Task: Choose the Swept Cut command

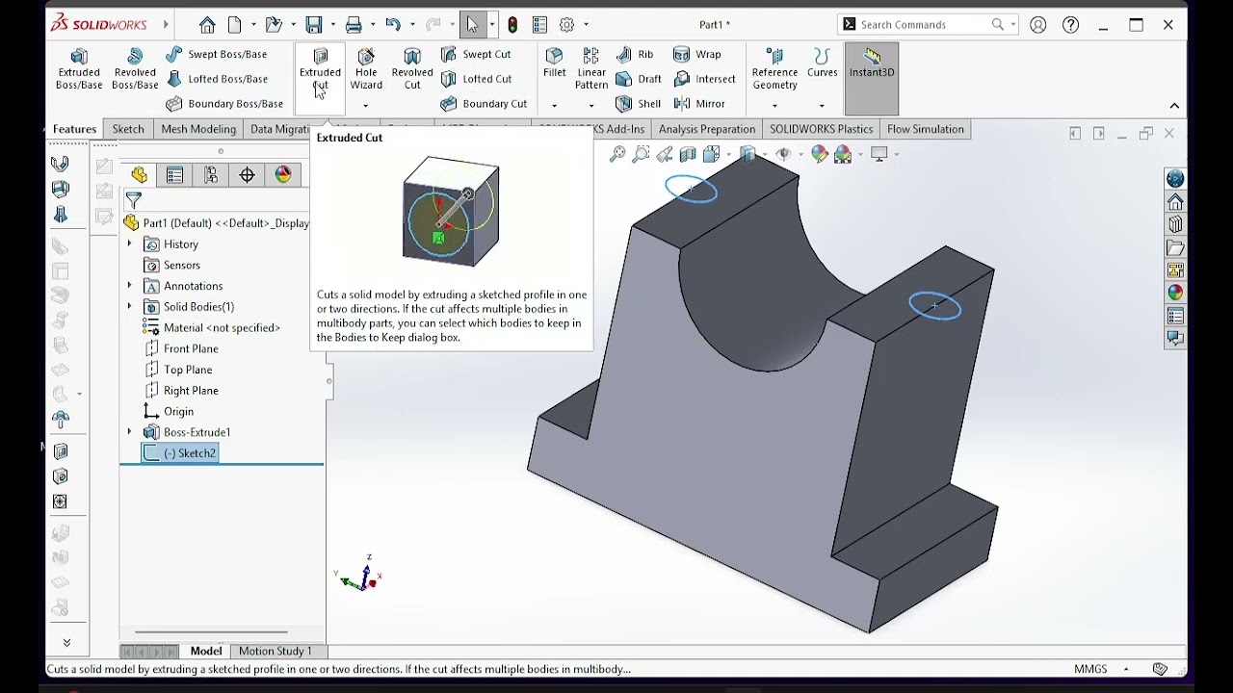Action: tap(476, 55)
